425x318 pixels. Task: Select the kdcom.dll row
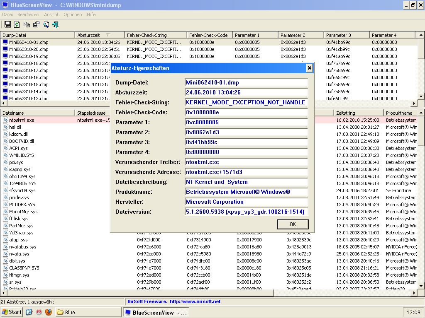tap(18, 134)
